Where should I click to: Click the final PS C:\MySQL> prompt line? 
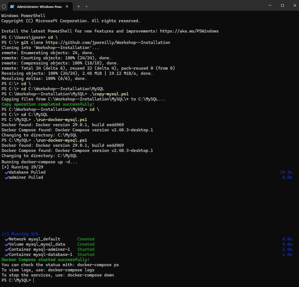(x=17, y=280)
